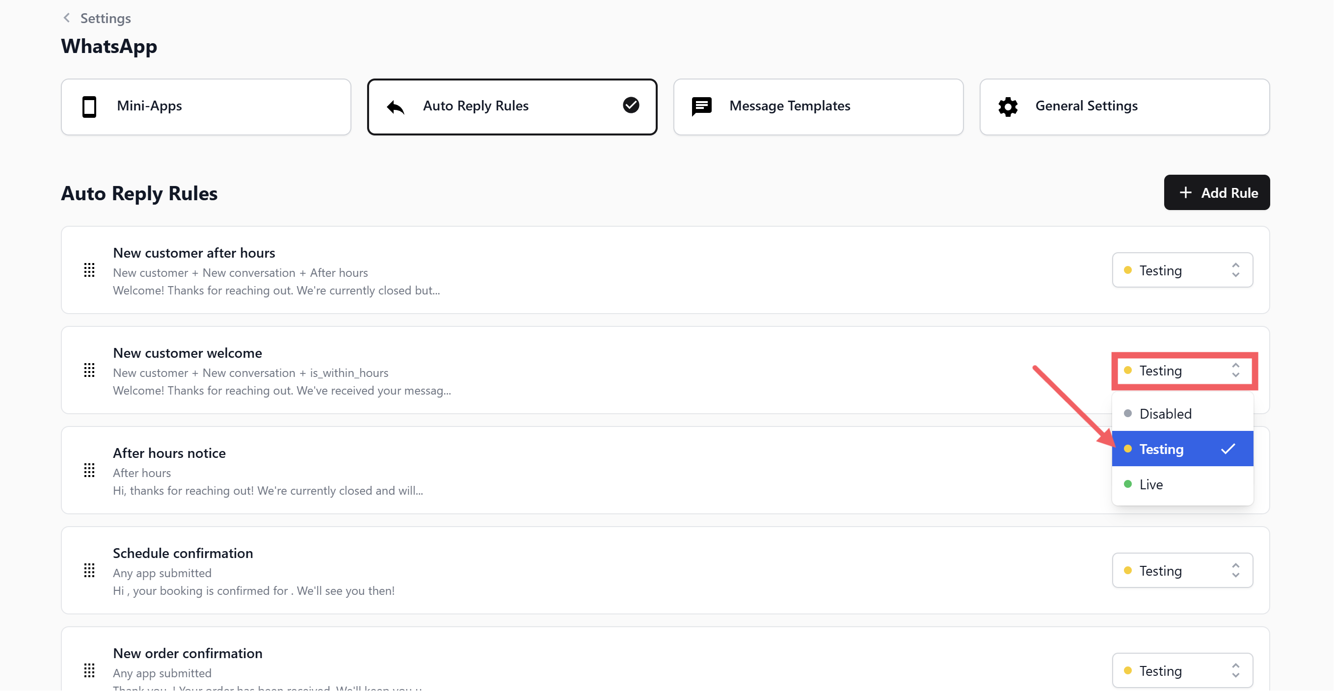The height and width of the screenshot is (691, 1334).
Task: Click the General Settings gear icon
Action: click(1007, 106)
